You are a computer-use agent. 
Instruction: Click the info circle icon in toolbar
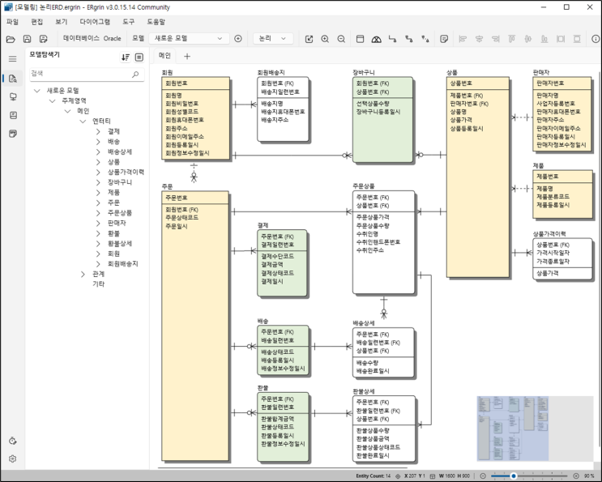click(595, 39)
